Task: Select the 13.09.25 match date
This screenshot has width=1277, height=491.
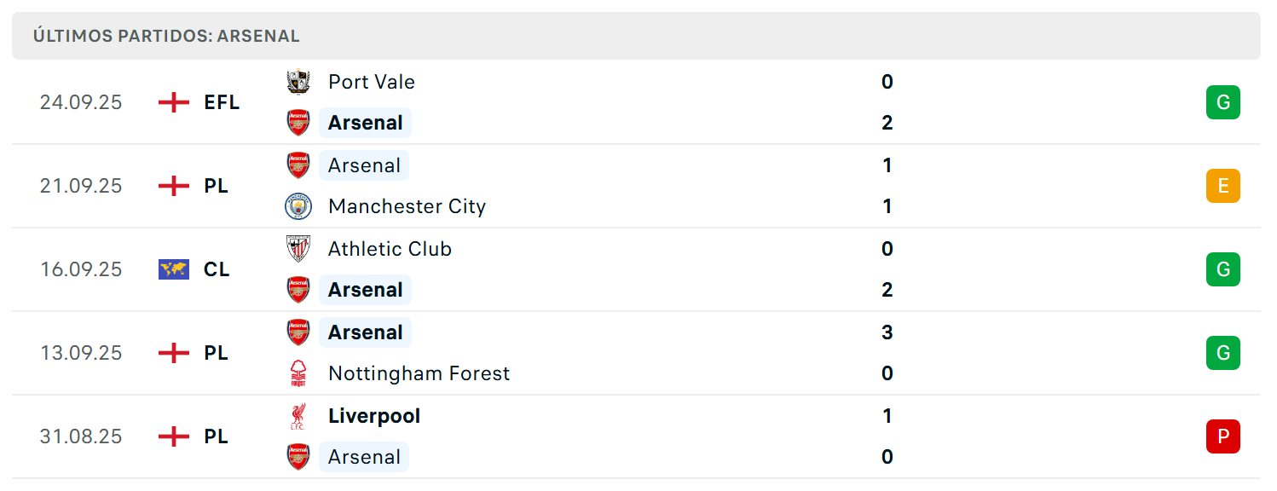Action: click(81, 353)
